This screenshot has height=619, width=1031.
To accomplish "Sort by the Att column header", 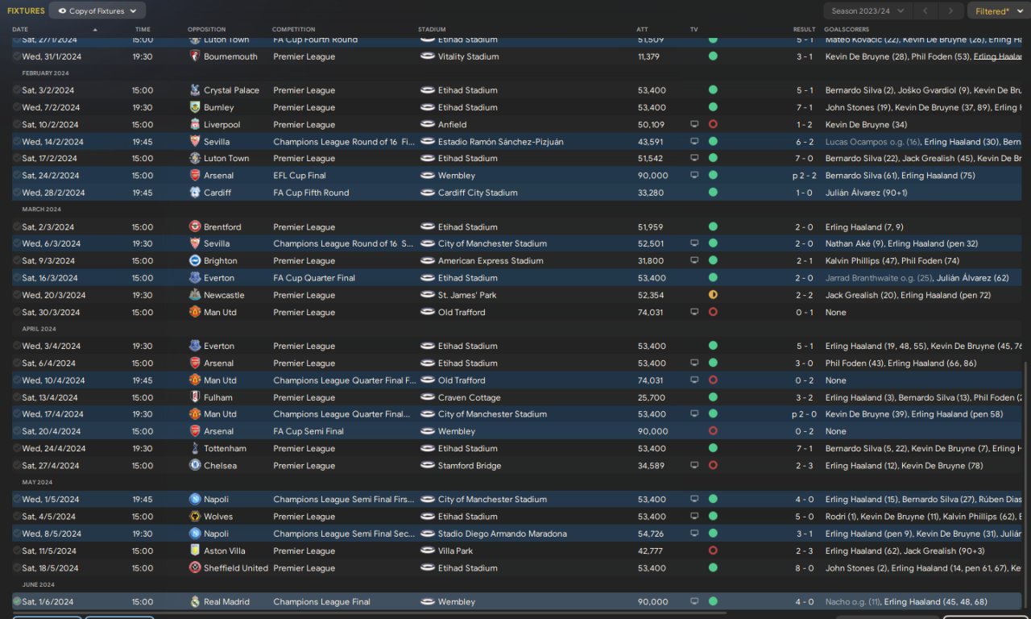I will coord(642,30).
